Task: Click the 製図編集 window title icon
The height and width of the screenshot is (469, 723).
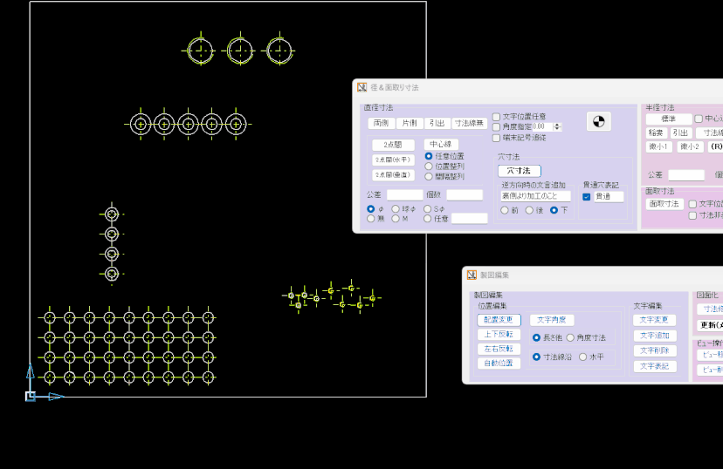Action: click(x=472, y=275)
